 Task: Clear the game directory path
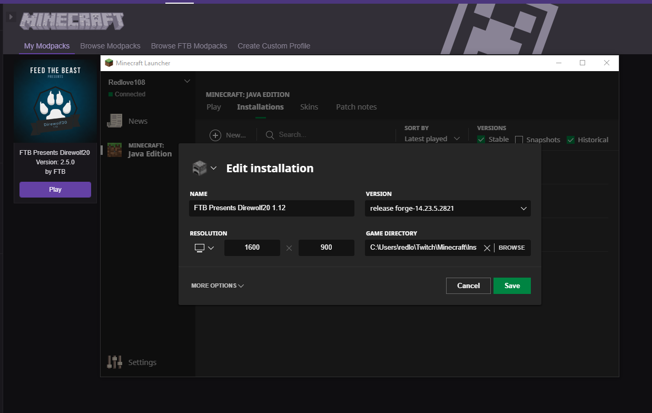click(x=487, y=248)
